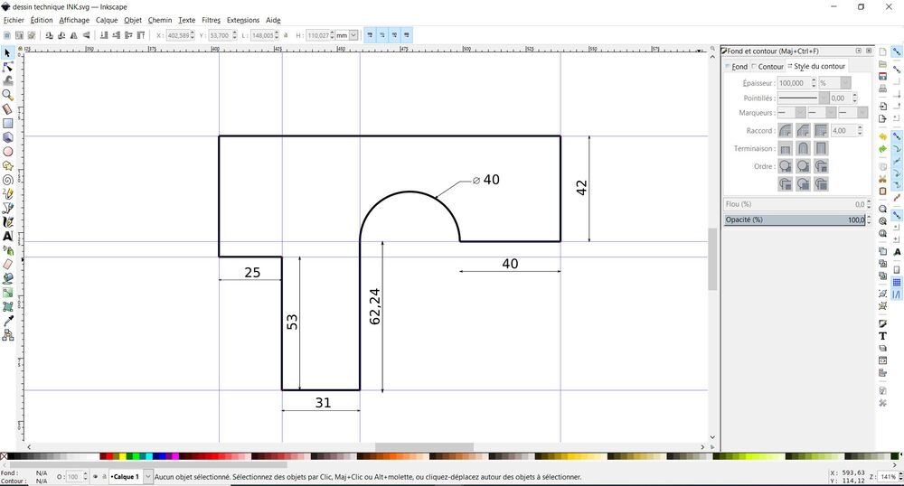Toggle the width-height lock icon
The width and height of the screenshot is (904, 486).
tap(286, 35)
